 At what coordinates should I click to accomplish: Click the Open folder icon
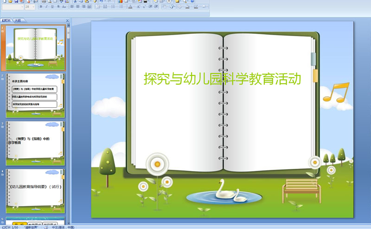[x=10, y=1]
